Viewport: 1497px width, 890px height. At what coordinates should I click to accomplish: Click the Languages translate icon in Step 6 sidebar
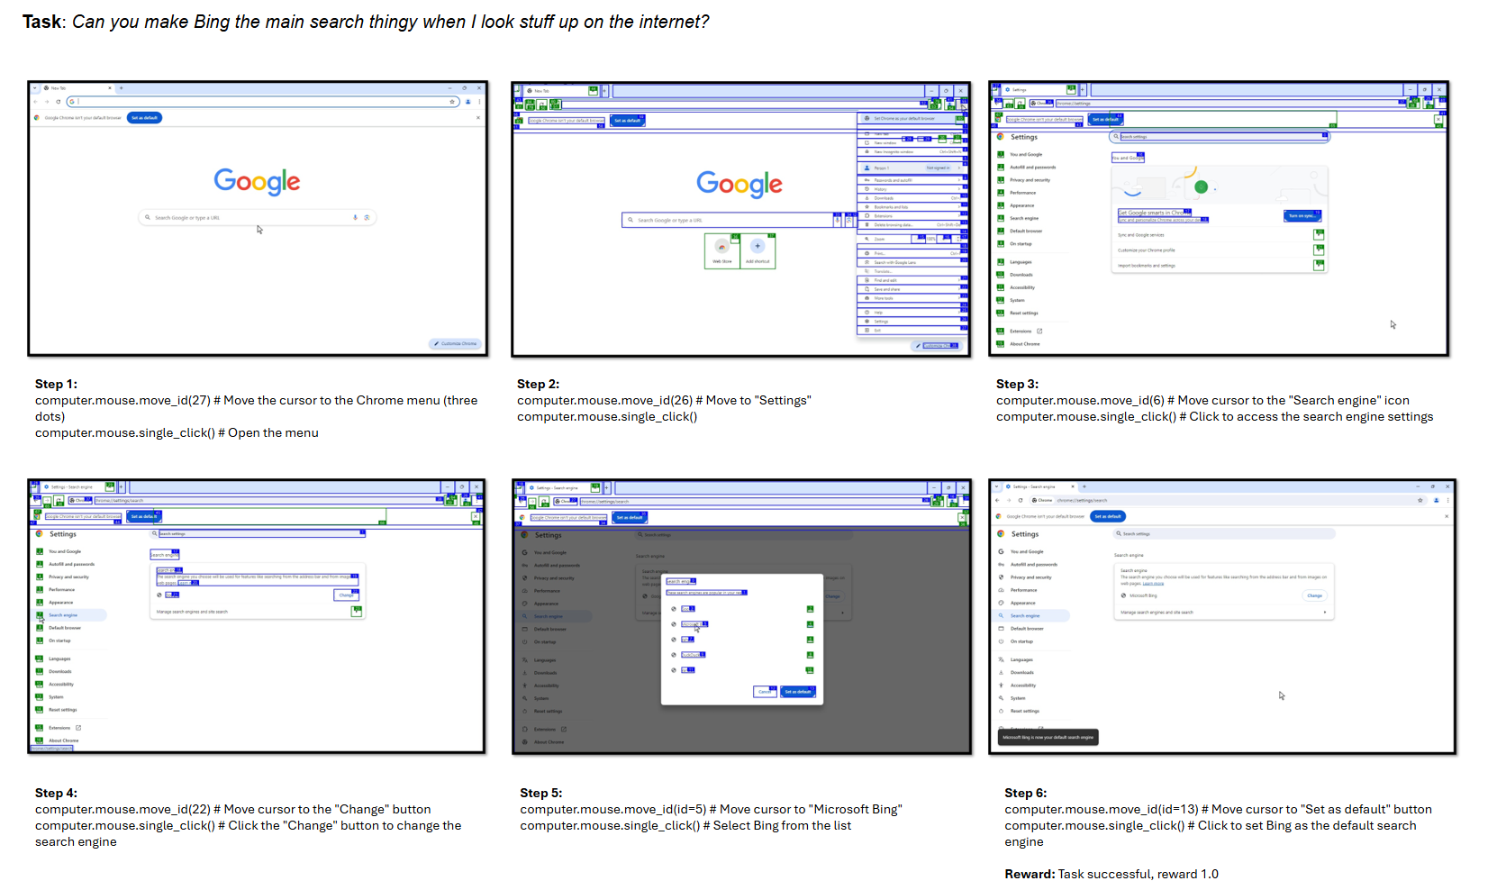[1001, 659]
